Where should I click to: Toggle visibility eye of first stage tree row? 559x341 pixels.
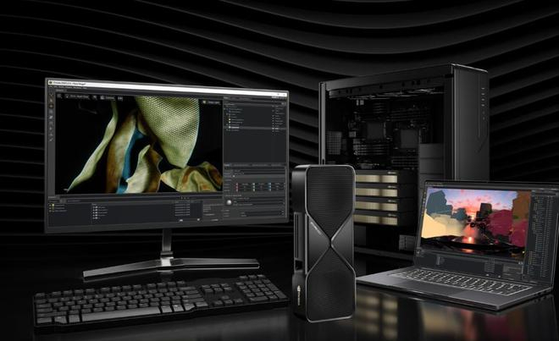(x=273, y=106)
